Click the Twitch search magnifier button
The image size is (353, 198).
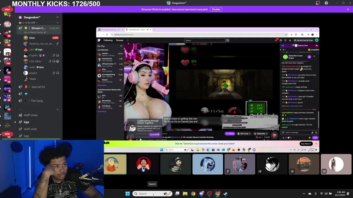pos(228,40)
